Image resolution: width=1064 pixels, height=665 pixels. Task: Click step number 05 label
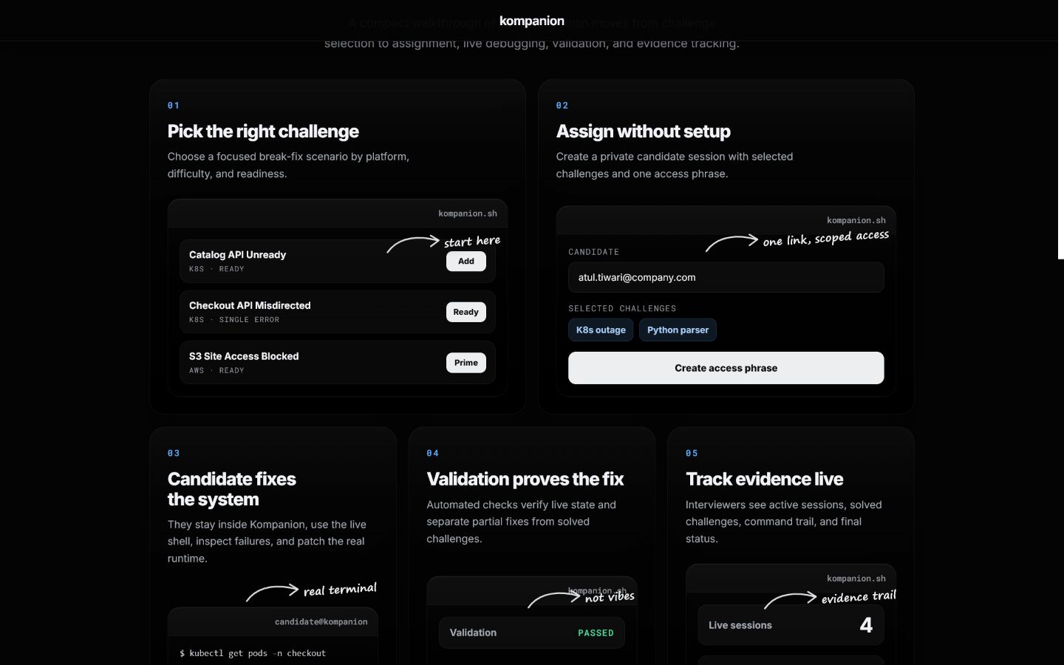692,453
